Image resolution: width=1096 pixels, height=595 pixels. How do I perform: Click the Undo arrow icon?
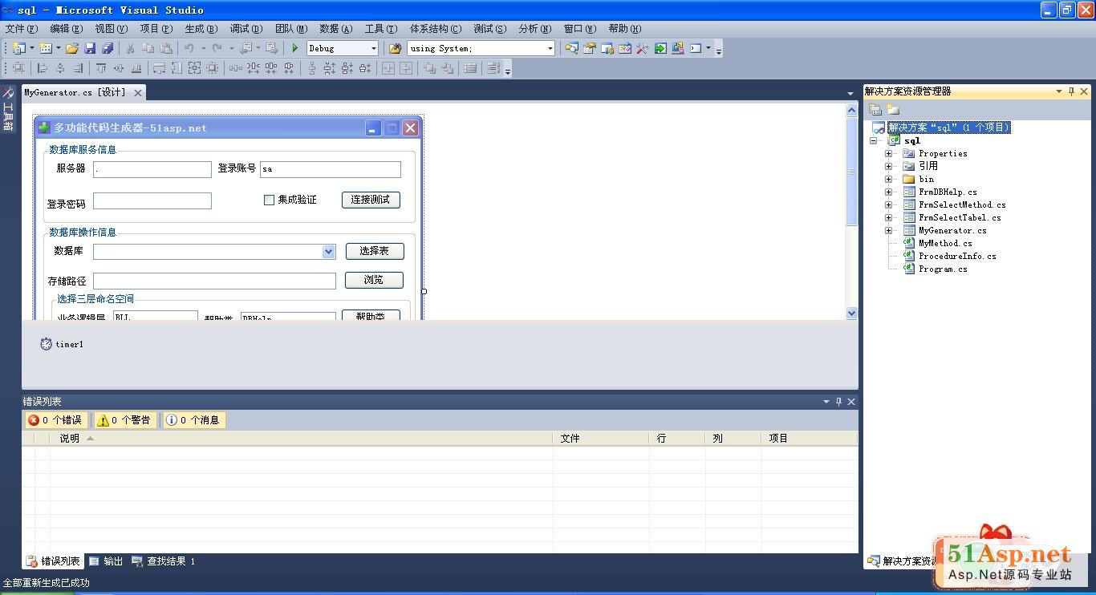[x=189, y=48]
